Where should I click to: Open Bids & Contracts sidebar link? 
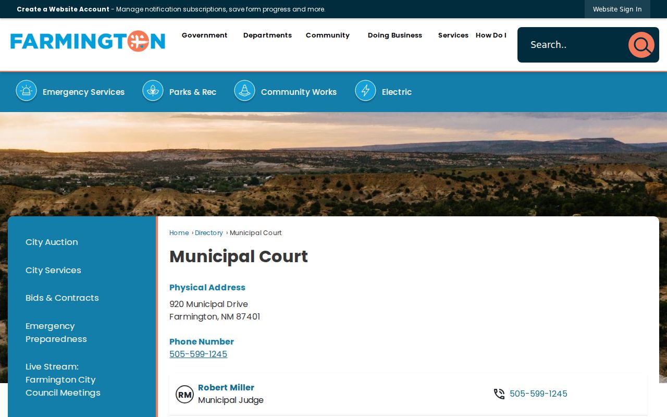click(x=62, y=298)
